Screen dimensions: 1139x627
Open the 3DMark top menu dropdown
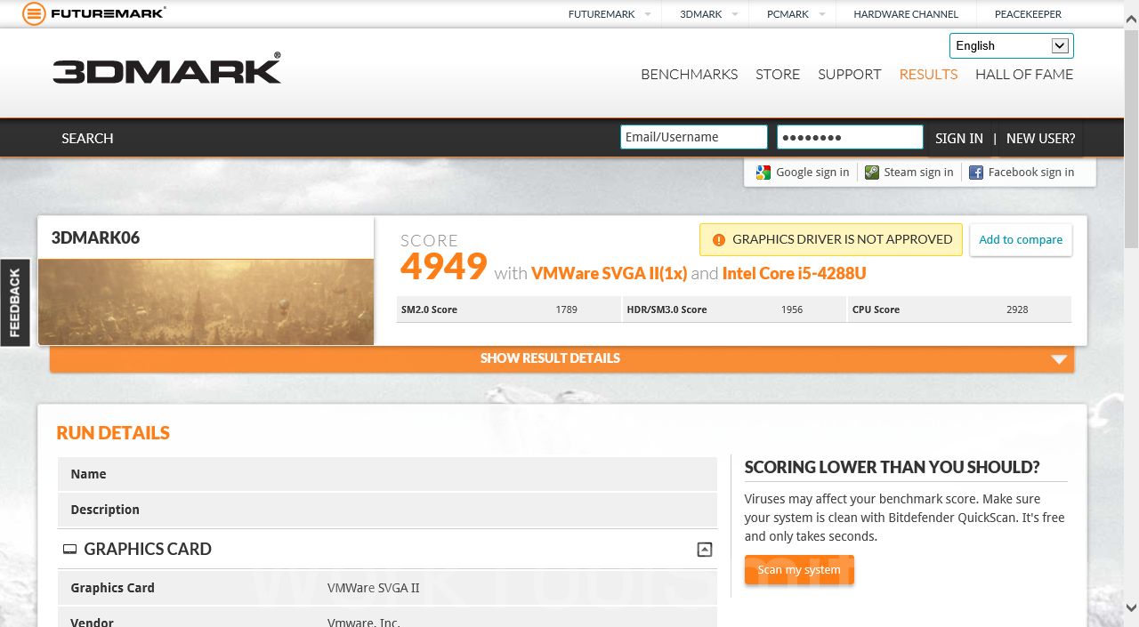(x=733, y=14)
